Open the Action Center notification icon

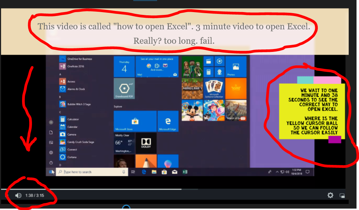[307, 172]
